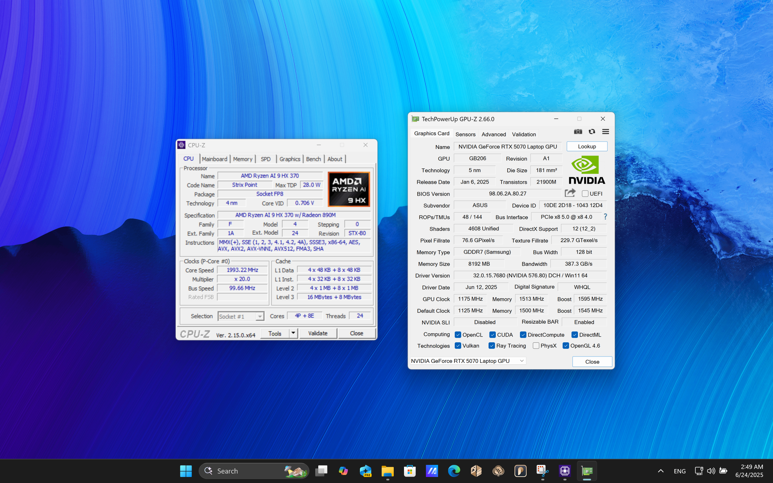Toggle the PhysX checkbox

tap(536, 346)
